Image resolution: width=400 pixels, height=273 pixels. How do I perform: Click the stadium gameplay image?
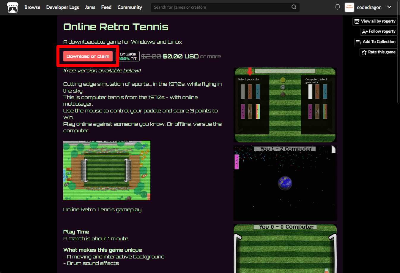tap(107, 170)
